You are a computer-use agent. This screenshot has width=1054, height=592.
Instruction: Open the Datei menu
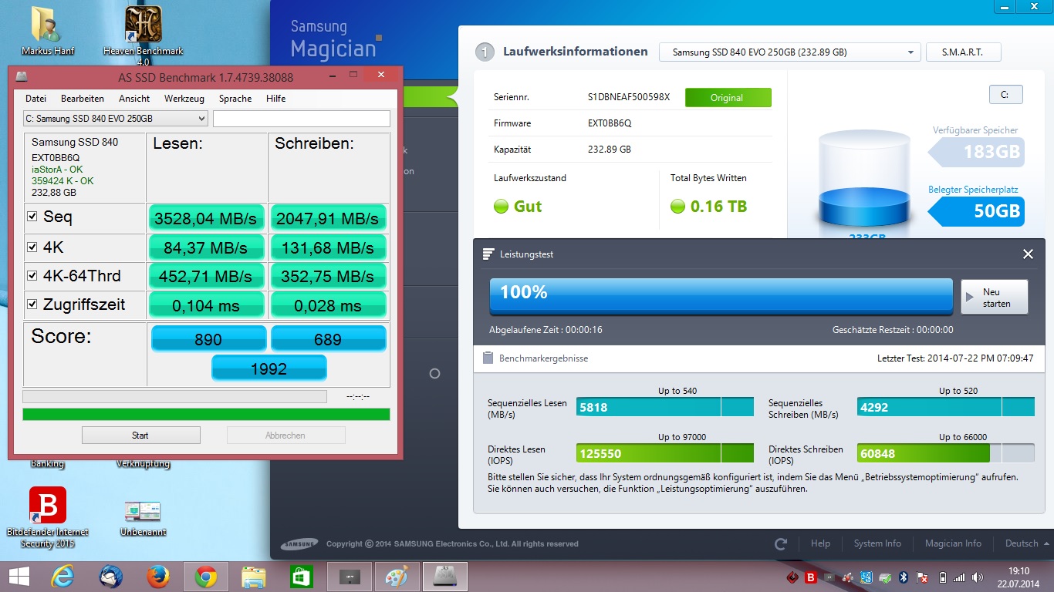coord(36,99)
